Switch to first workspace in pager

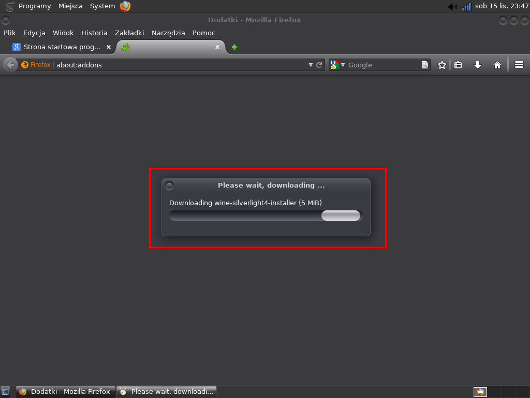tap(480, 392)
